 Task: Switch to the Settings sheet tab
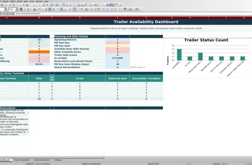58,160
